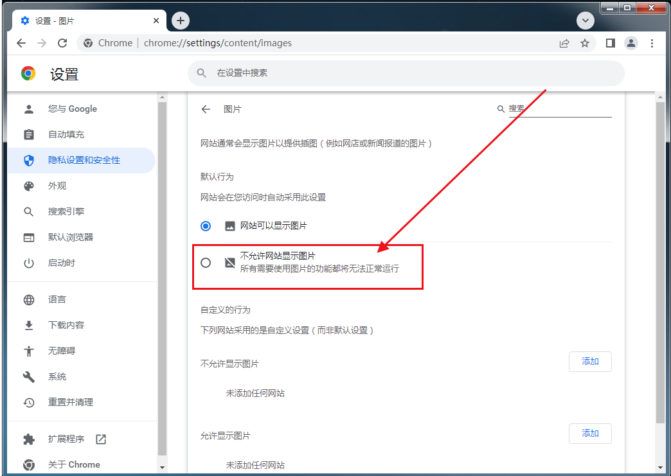This screenshot has width=671, height=476.
Task: Open 下载内容 settings section
Action: coord(82,326)
